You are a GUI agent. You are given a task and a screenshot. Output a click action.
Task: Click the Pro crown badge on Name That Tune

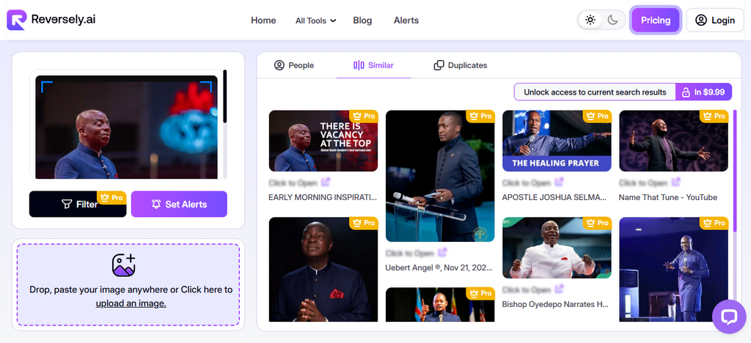click(x=714, y=116)
